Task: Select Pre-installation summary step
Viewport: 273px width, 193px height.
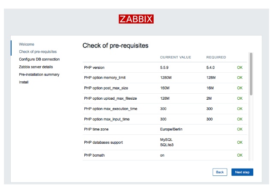Action: pyautogui.click(x=39, y=74)
